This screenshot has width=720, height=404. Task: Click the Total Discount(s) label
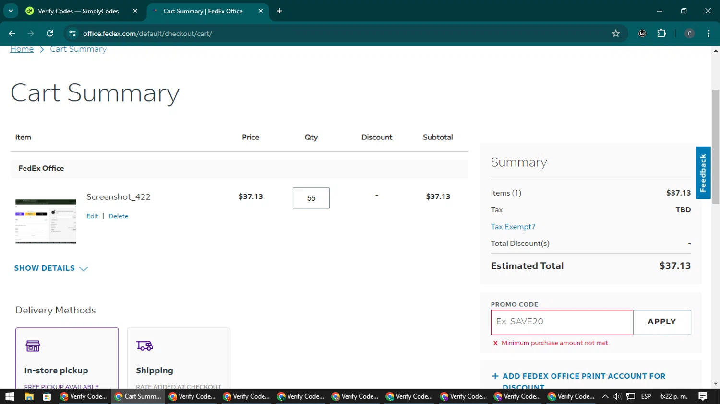tap(520, 243)
